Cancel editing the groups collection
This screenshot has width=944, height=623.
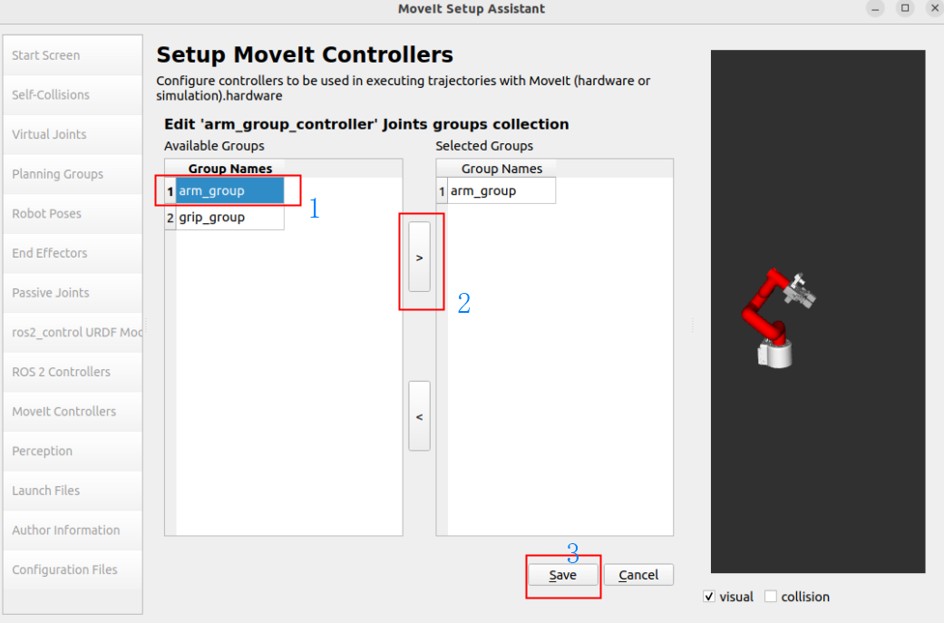[638, 576]
